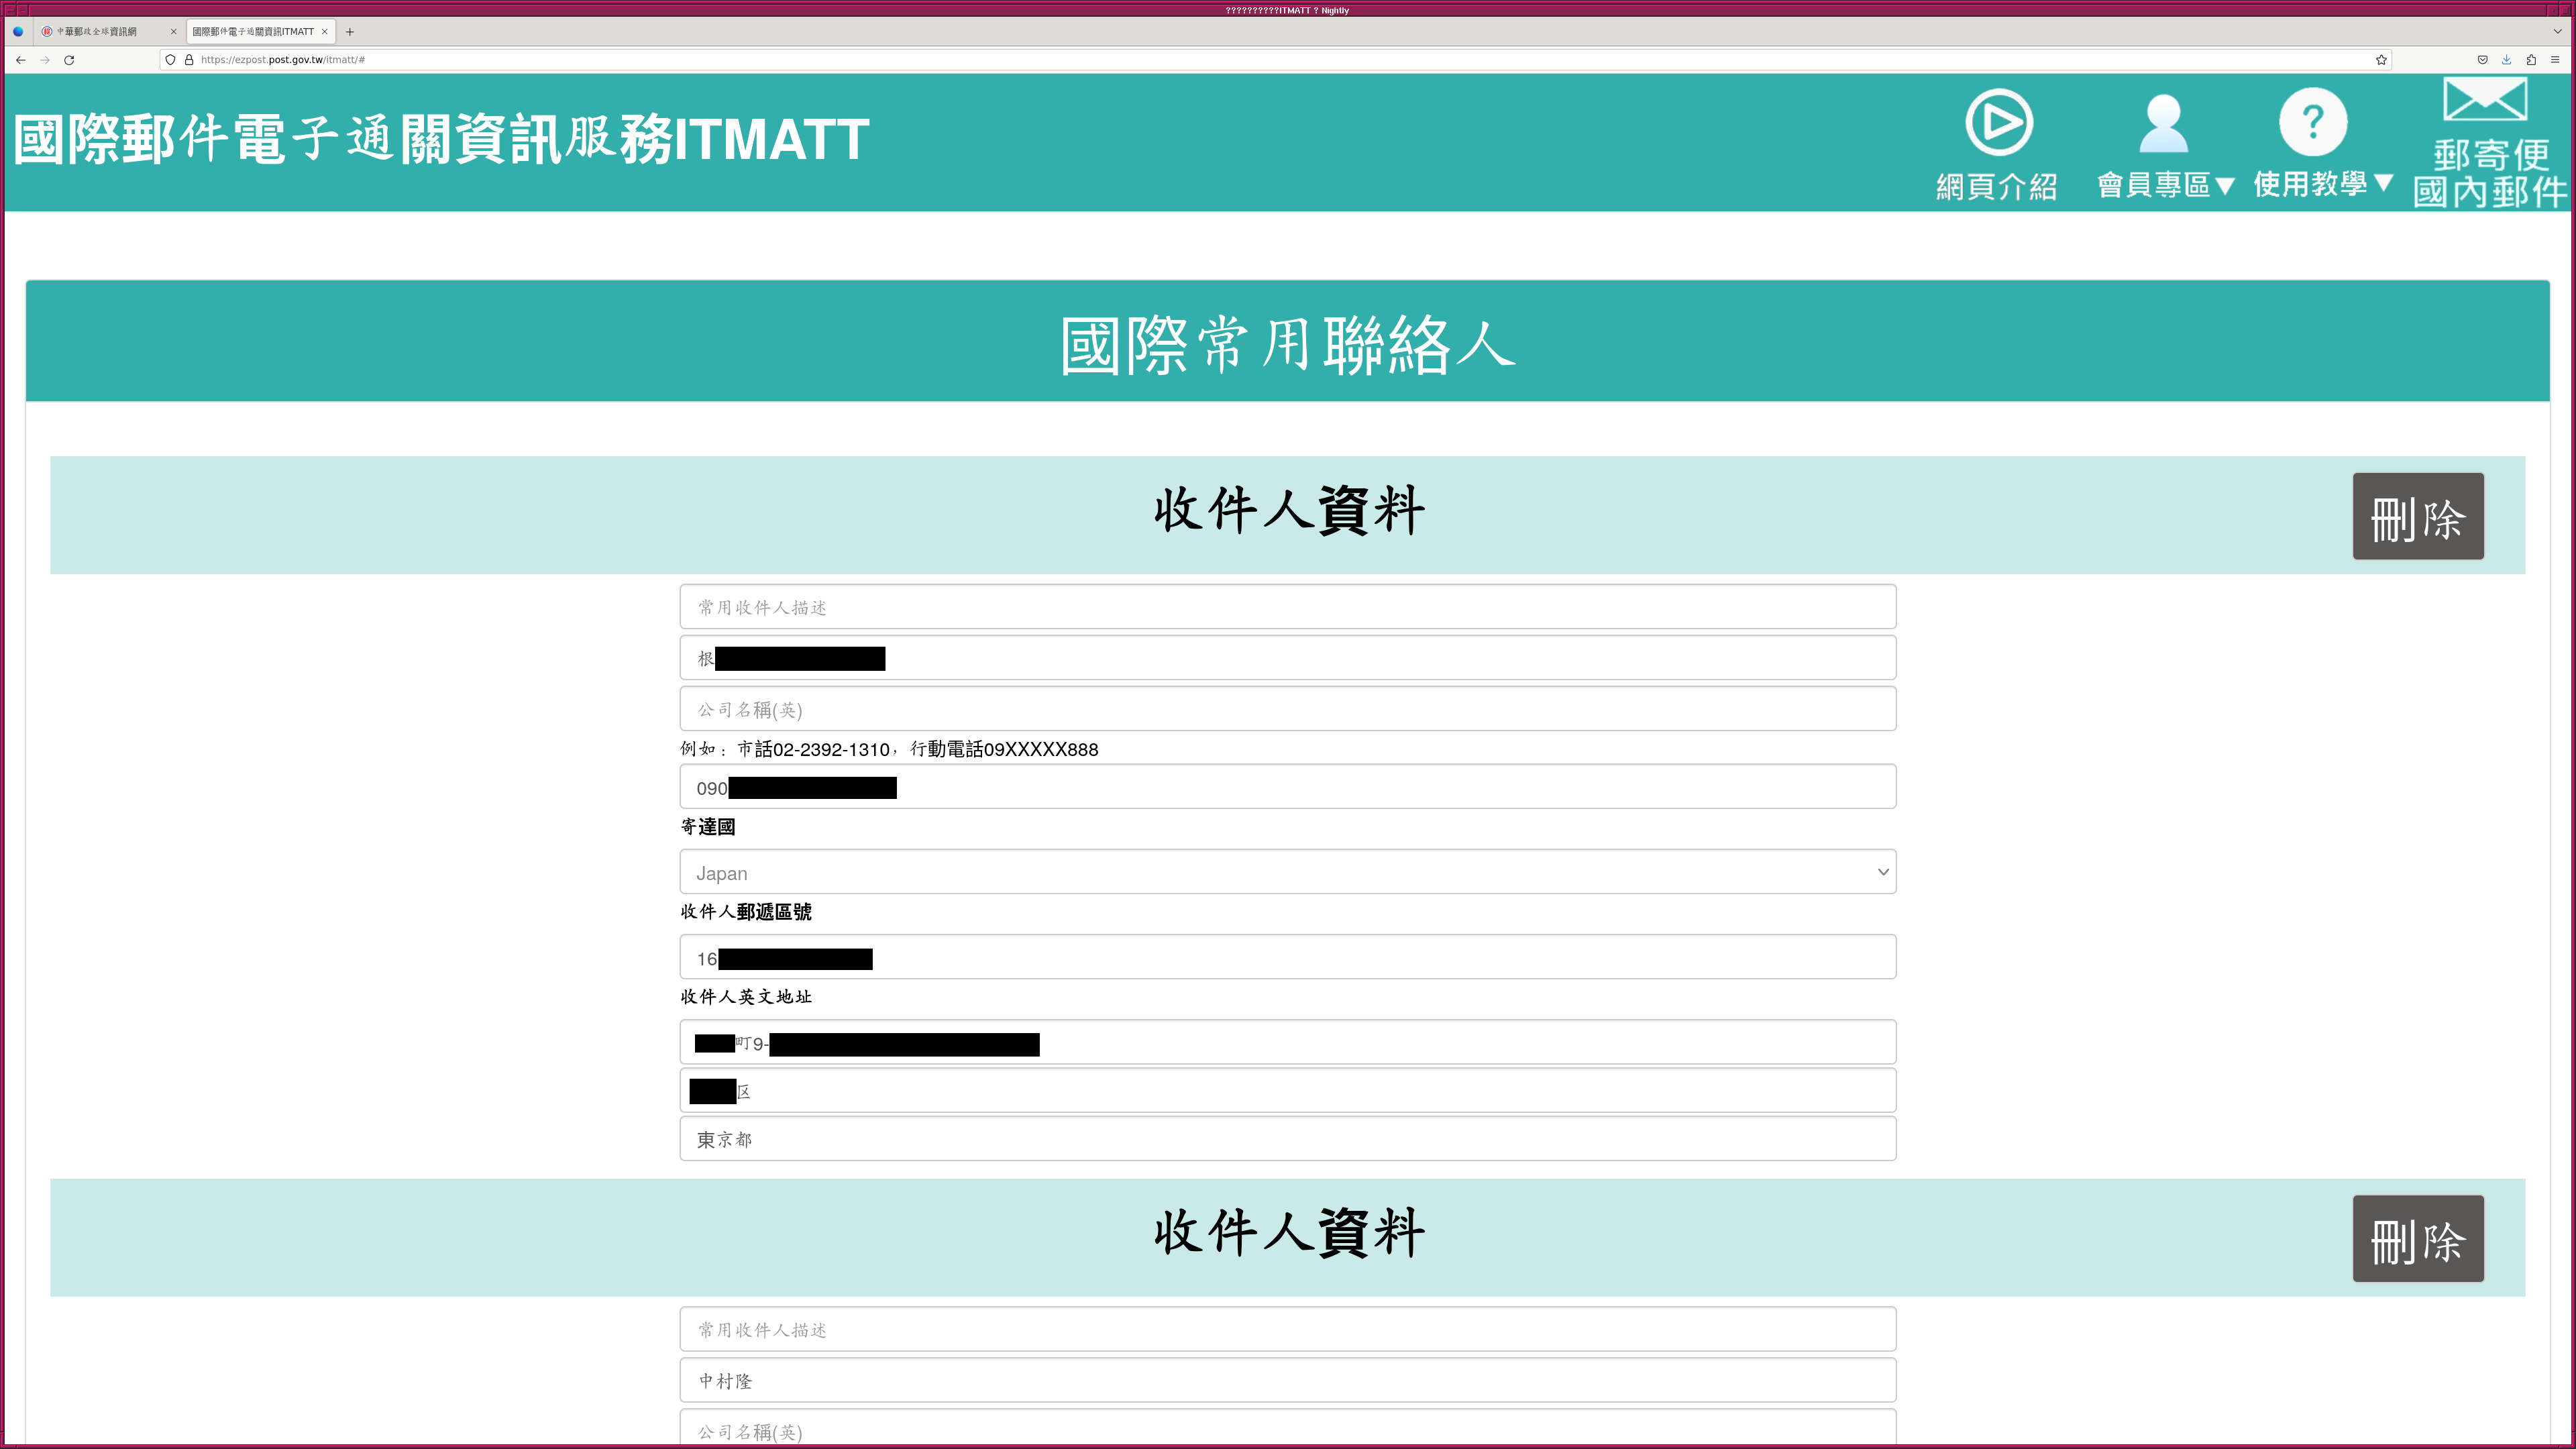Click the 東京都 address field
Viewport: 2576px width, 1449px height.
[1287, 1139]
